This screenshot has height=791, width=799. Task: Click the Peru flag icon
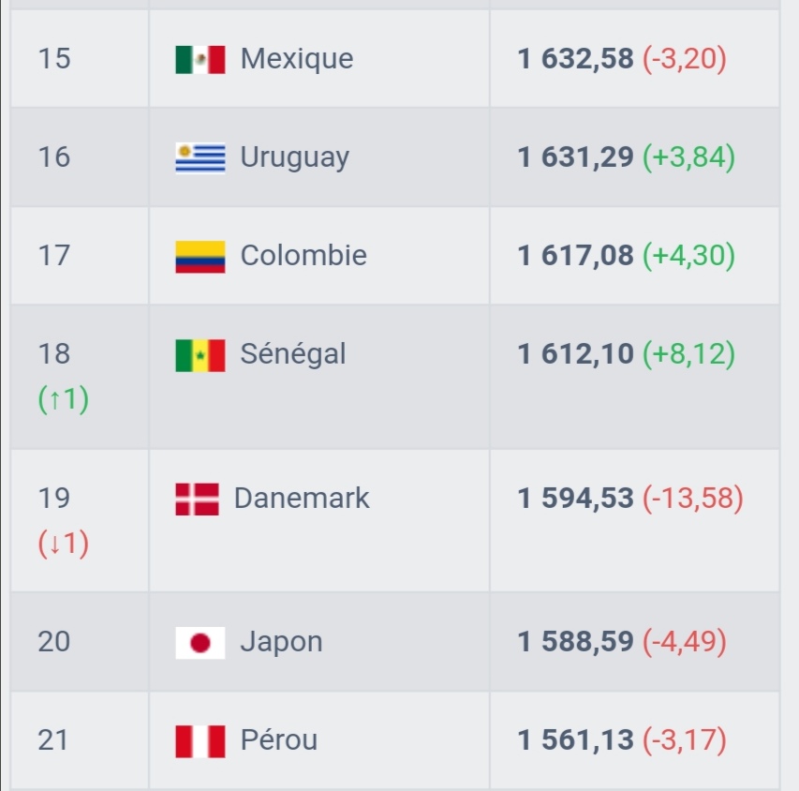tap(200, 741)
